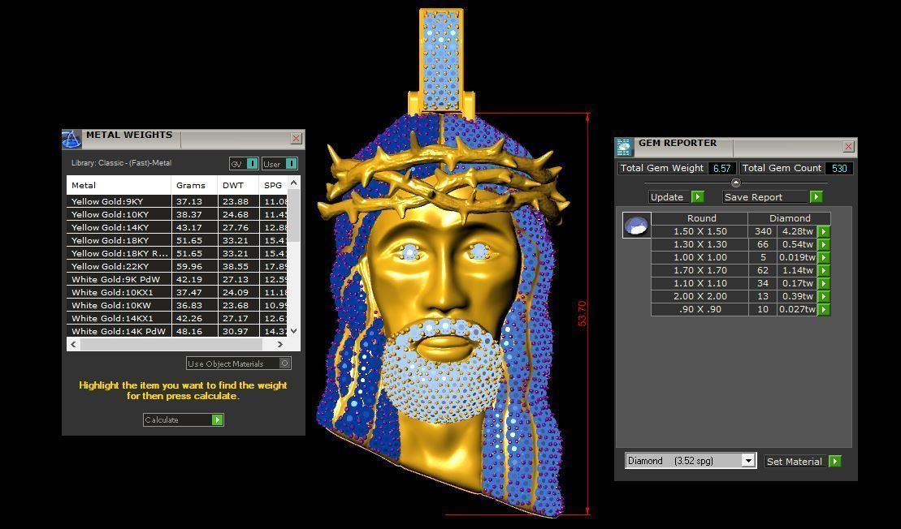Click the slider handle above Update
This screenshot has height=529, width=901.
coord(736,183)
